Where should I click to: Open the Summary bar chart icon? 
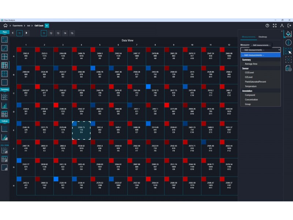pyautogui.click(x=4, y=106)
